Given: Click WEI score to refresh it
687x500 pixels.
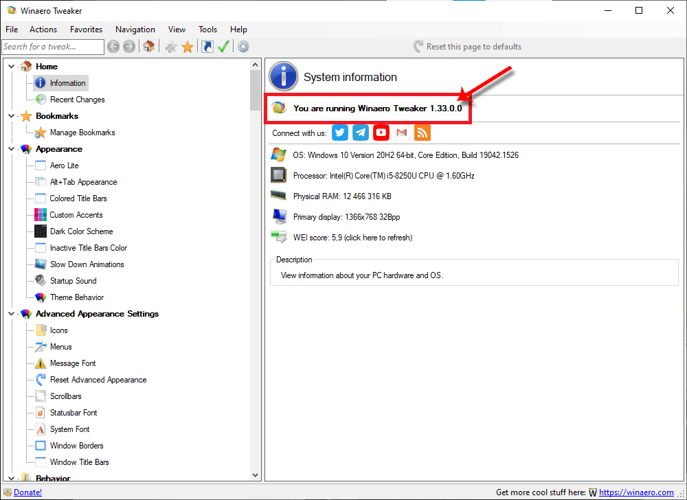Looking at the screenshot, I should click(x=352, y=238).
